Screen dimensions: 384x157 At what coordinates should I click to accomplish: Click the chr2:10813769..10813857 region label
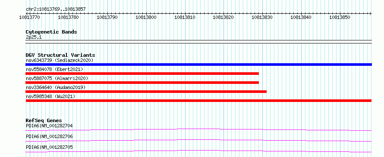(x=56, y=9)
